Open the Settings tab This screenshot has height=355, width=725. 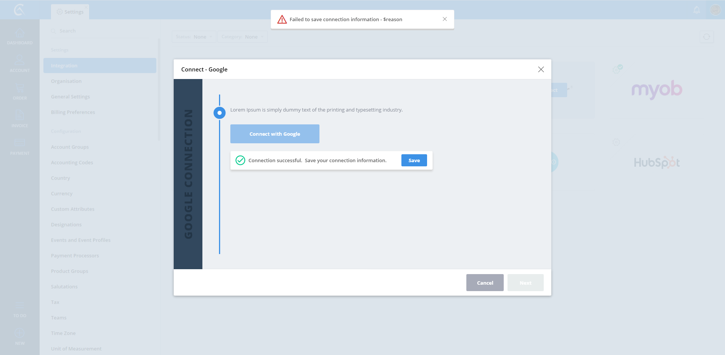[x=70, y=12]
